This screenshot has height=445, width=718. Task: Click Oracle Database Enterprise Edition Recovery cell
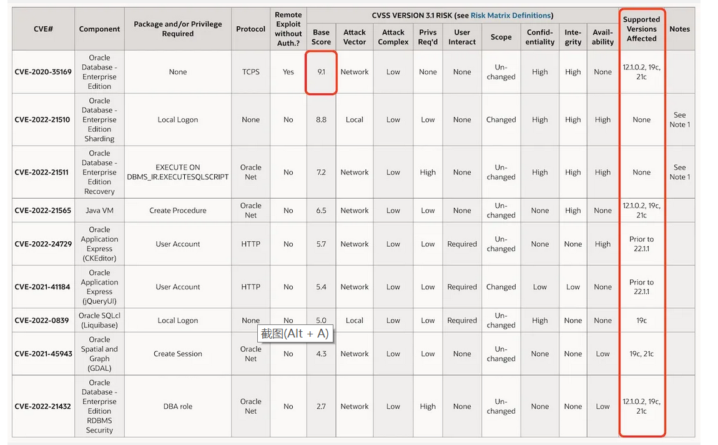[99, 172]
